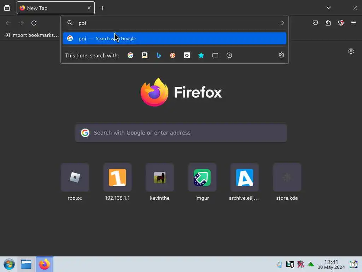This screenshot has width=362, height=272.
Task: Click the back navigation arrow
Action: 8,23
